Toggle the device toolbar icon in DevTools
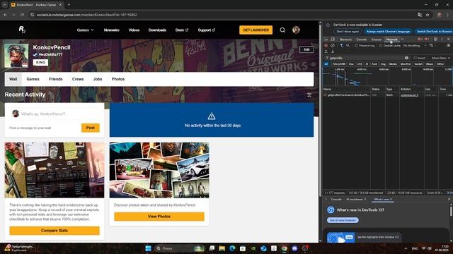The width and height of the screenshot is (453, 254). point(333,40)
